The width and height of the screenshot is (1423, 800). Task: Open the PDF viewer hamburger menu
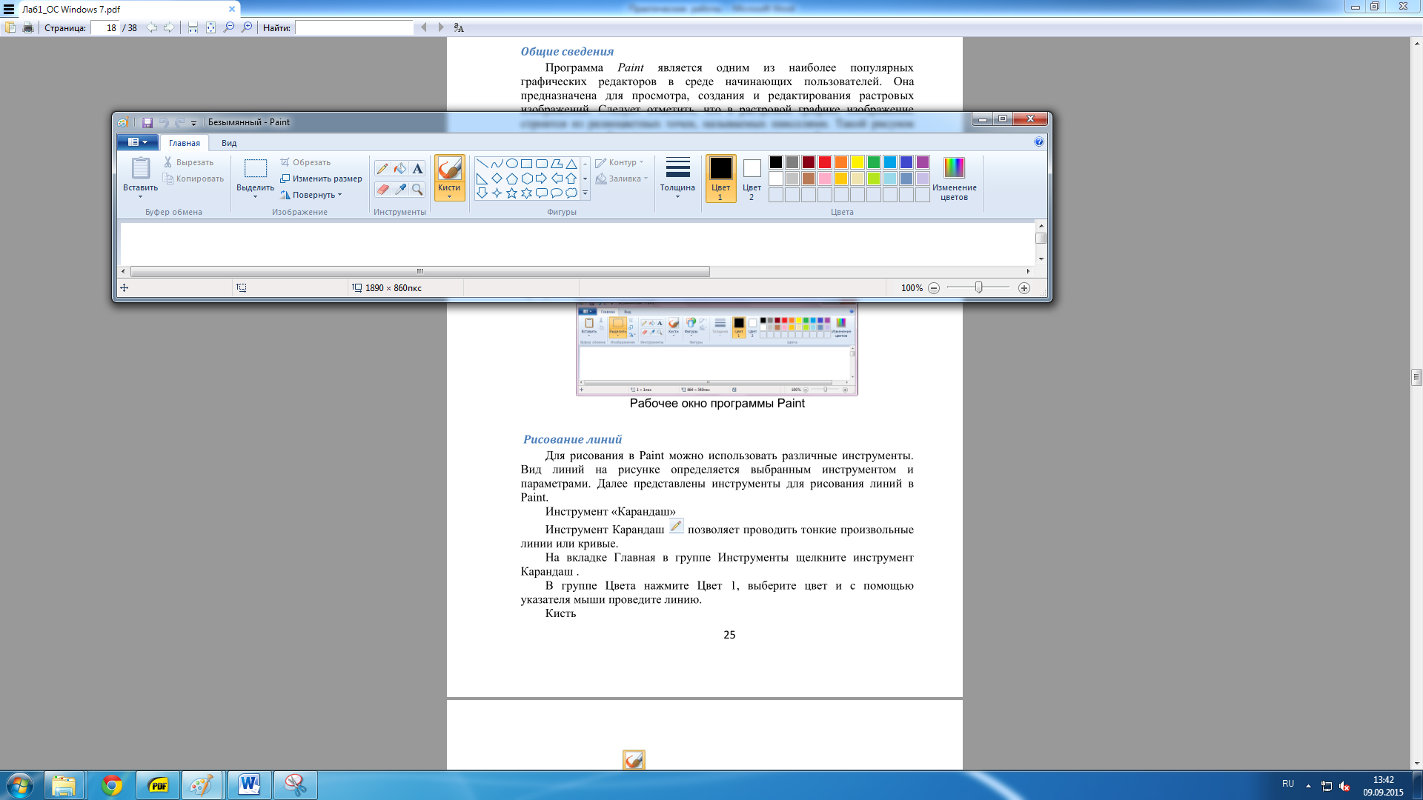9,10
